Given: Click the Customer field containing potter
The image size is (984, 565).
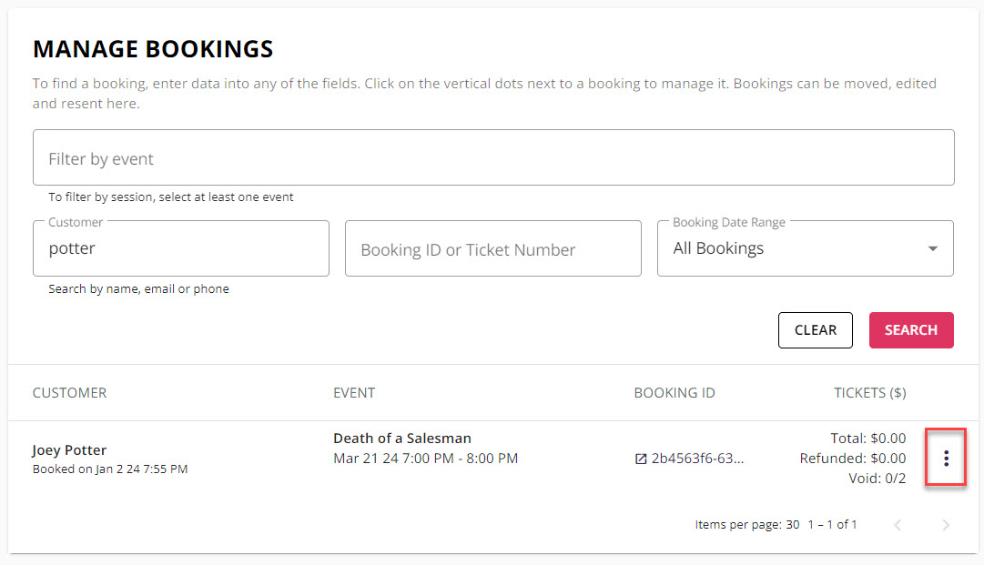Looking at the screenshot, I should [x=181, y=248].
